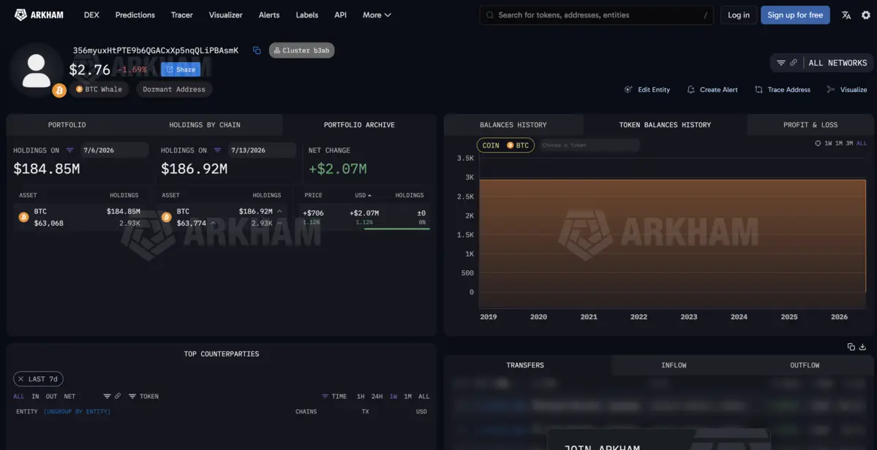Remove the LAST 7d filter chip
The image size is (877, 450).
point(20,379)
